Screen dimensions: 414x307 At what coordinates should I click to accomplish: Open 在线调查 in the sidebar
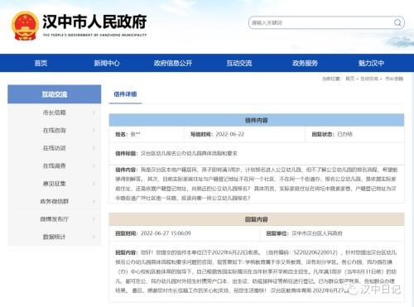point(55,165)
